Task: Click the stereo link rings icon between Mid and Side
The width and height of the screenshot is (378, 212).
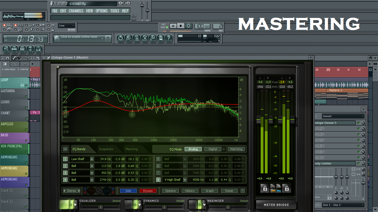Action: click(x=99, y=191)
